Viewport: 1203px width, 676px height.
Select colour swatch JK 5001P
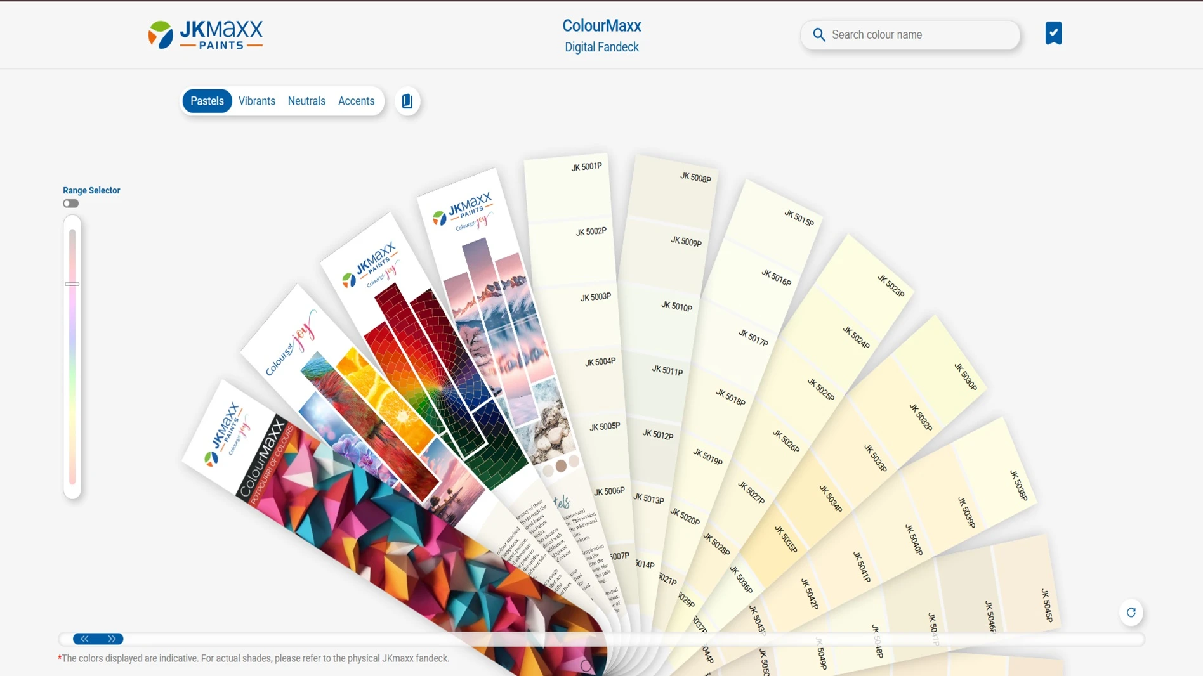click(x=567, y=187)
